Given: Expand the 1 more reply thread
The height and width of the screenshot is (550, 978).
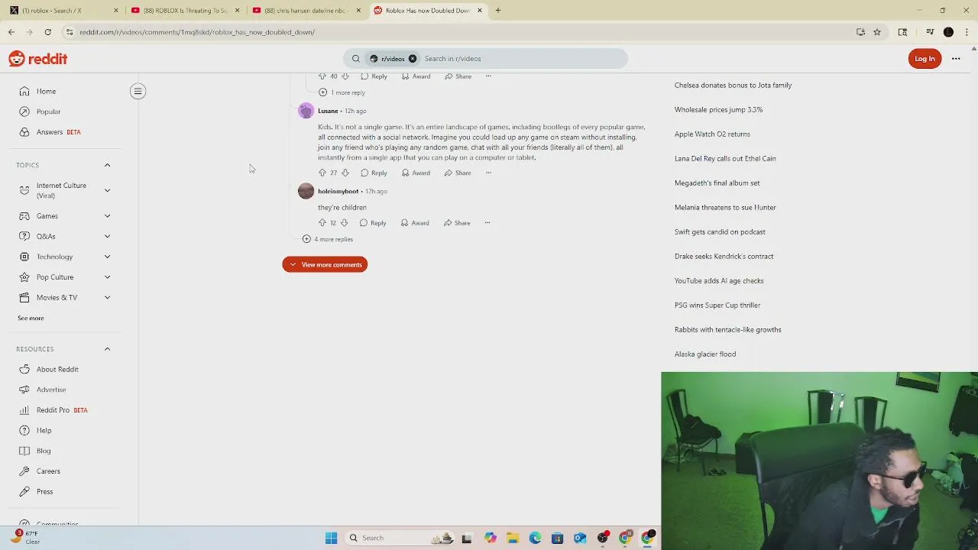Looking at the screenshot, I should (342, 92).
